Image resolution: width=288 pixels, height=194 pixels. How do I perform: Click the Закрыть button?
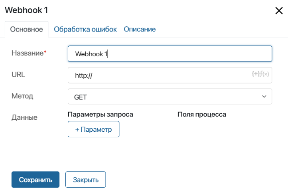[86, 180]
